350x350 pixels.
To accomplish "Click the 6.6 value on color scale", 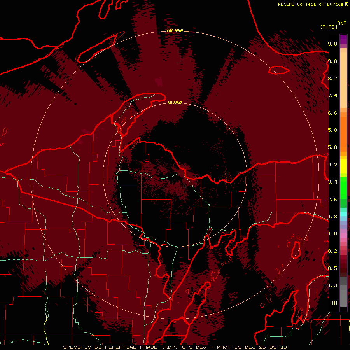I will point(332,113).
